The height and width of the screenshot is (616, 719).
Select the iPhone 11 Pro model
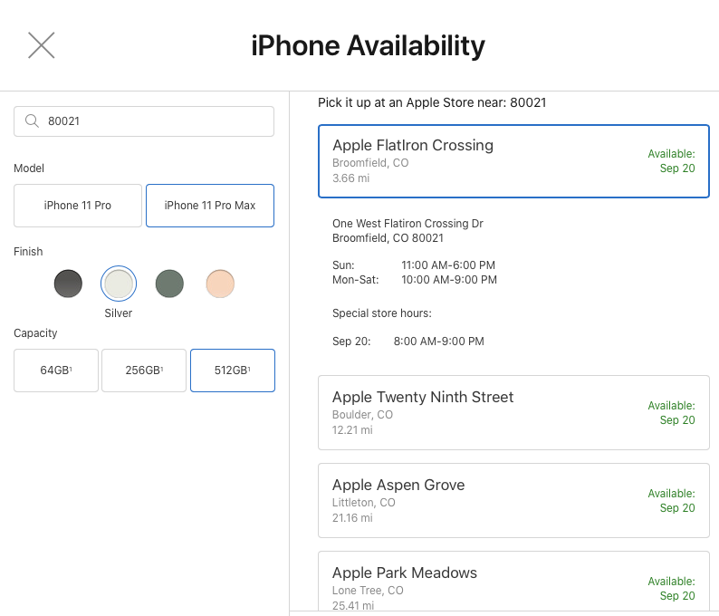pos(78,206)
